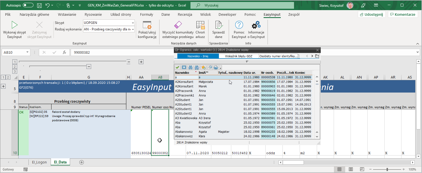
Task: Click the binoculars Find icon
Action: click(190, 67)
